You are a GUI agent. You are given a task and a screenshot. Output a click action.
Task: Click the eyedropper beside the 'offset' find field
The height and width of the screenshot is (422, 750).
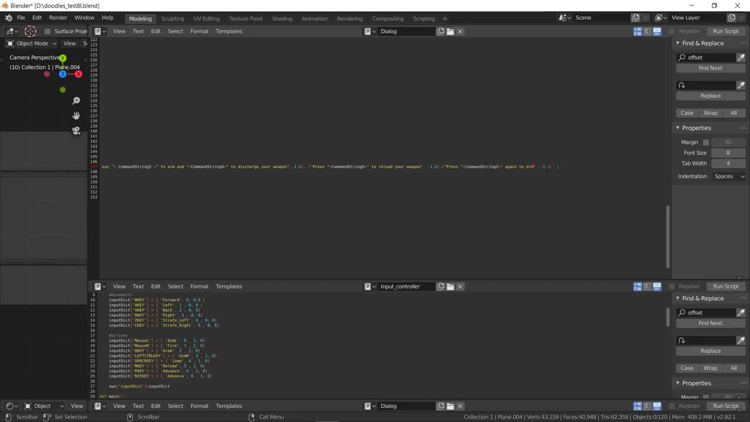pos(741,57)
